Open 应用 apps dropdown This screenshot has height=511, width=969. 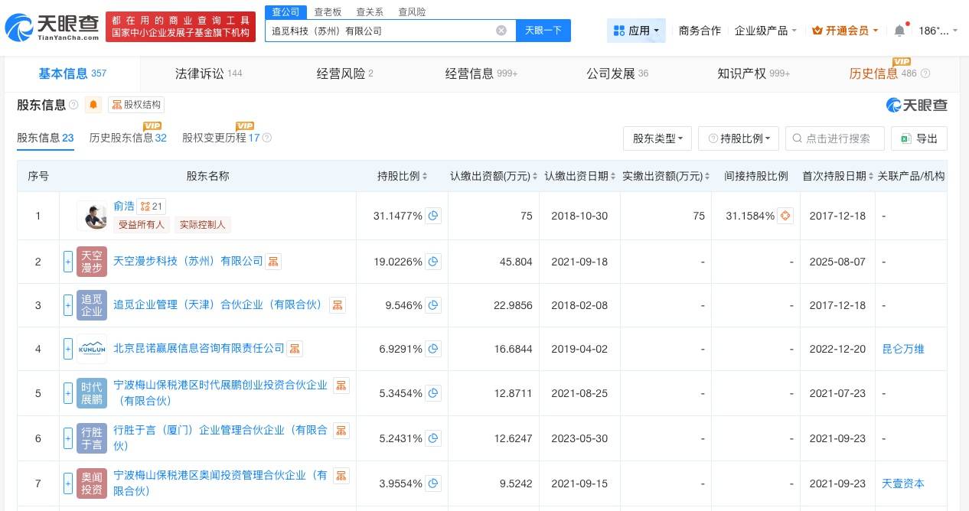(x=636, y=31)
